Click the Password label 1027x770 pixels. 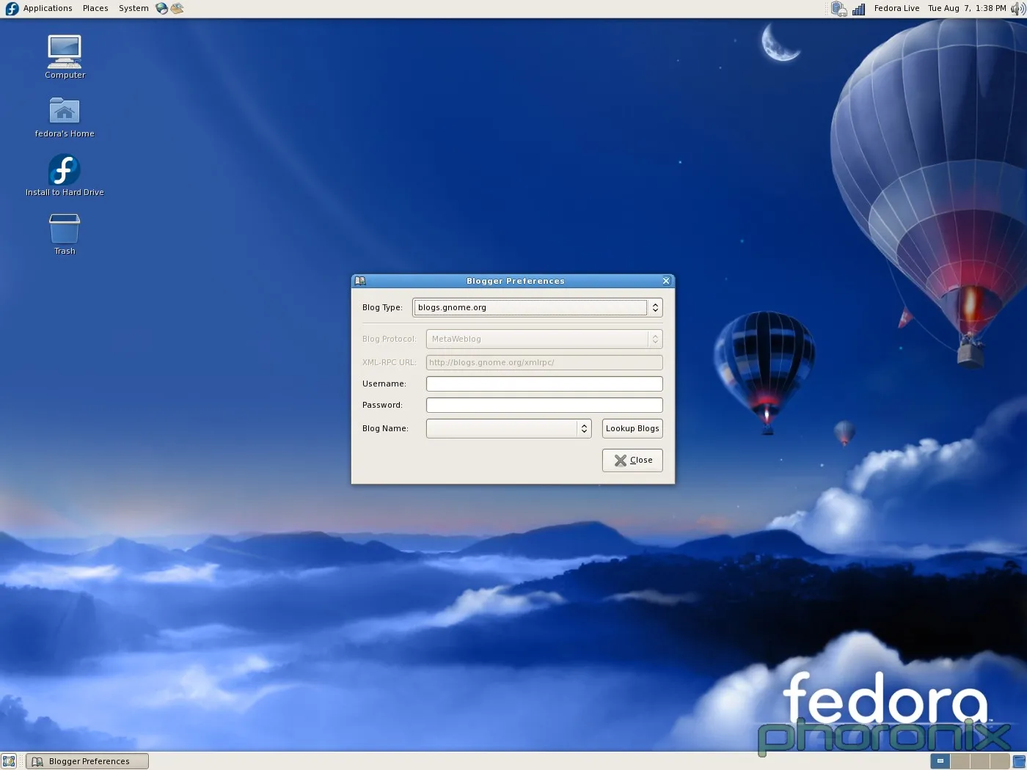(x=382, y=405)
